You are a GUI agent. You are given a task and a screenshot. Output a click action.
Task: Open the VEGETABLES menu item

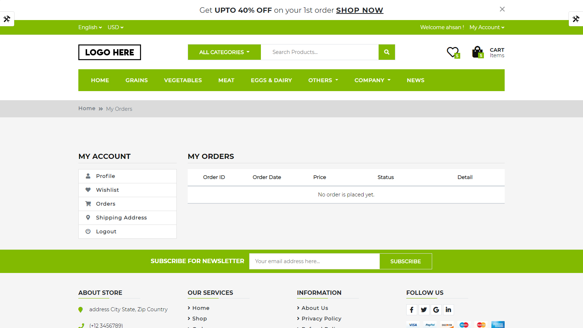coord(183,80)
